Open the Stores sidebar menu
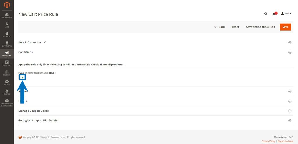Screen dimensions: 298x144 7,83
